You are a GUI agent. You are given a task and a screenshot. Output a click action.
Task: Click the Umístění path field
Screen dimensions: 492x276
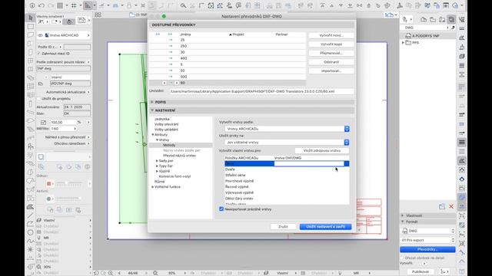[261, 91]
